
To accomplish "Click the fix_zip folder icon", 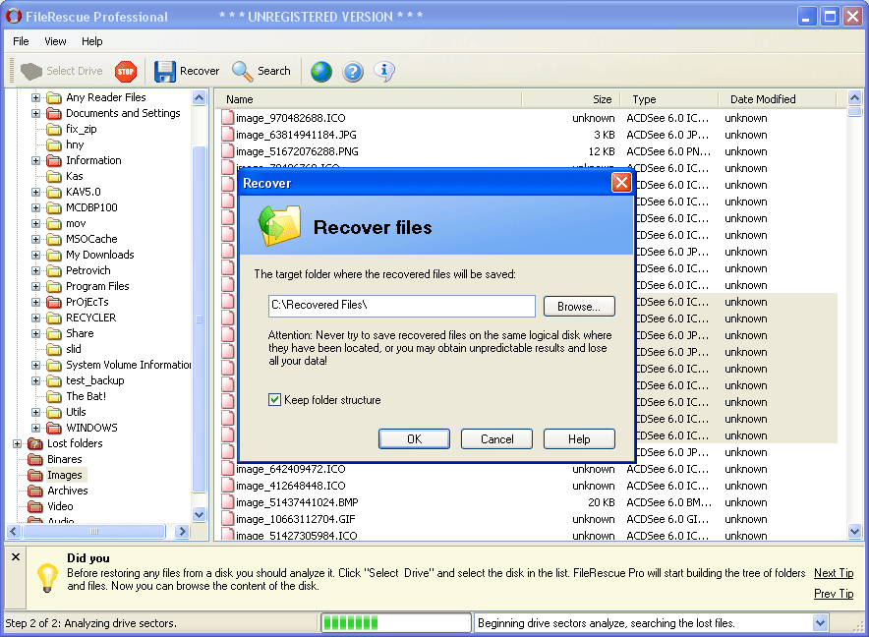I will [x=54, y=129].
